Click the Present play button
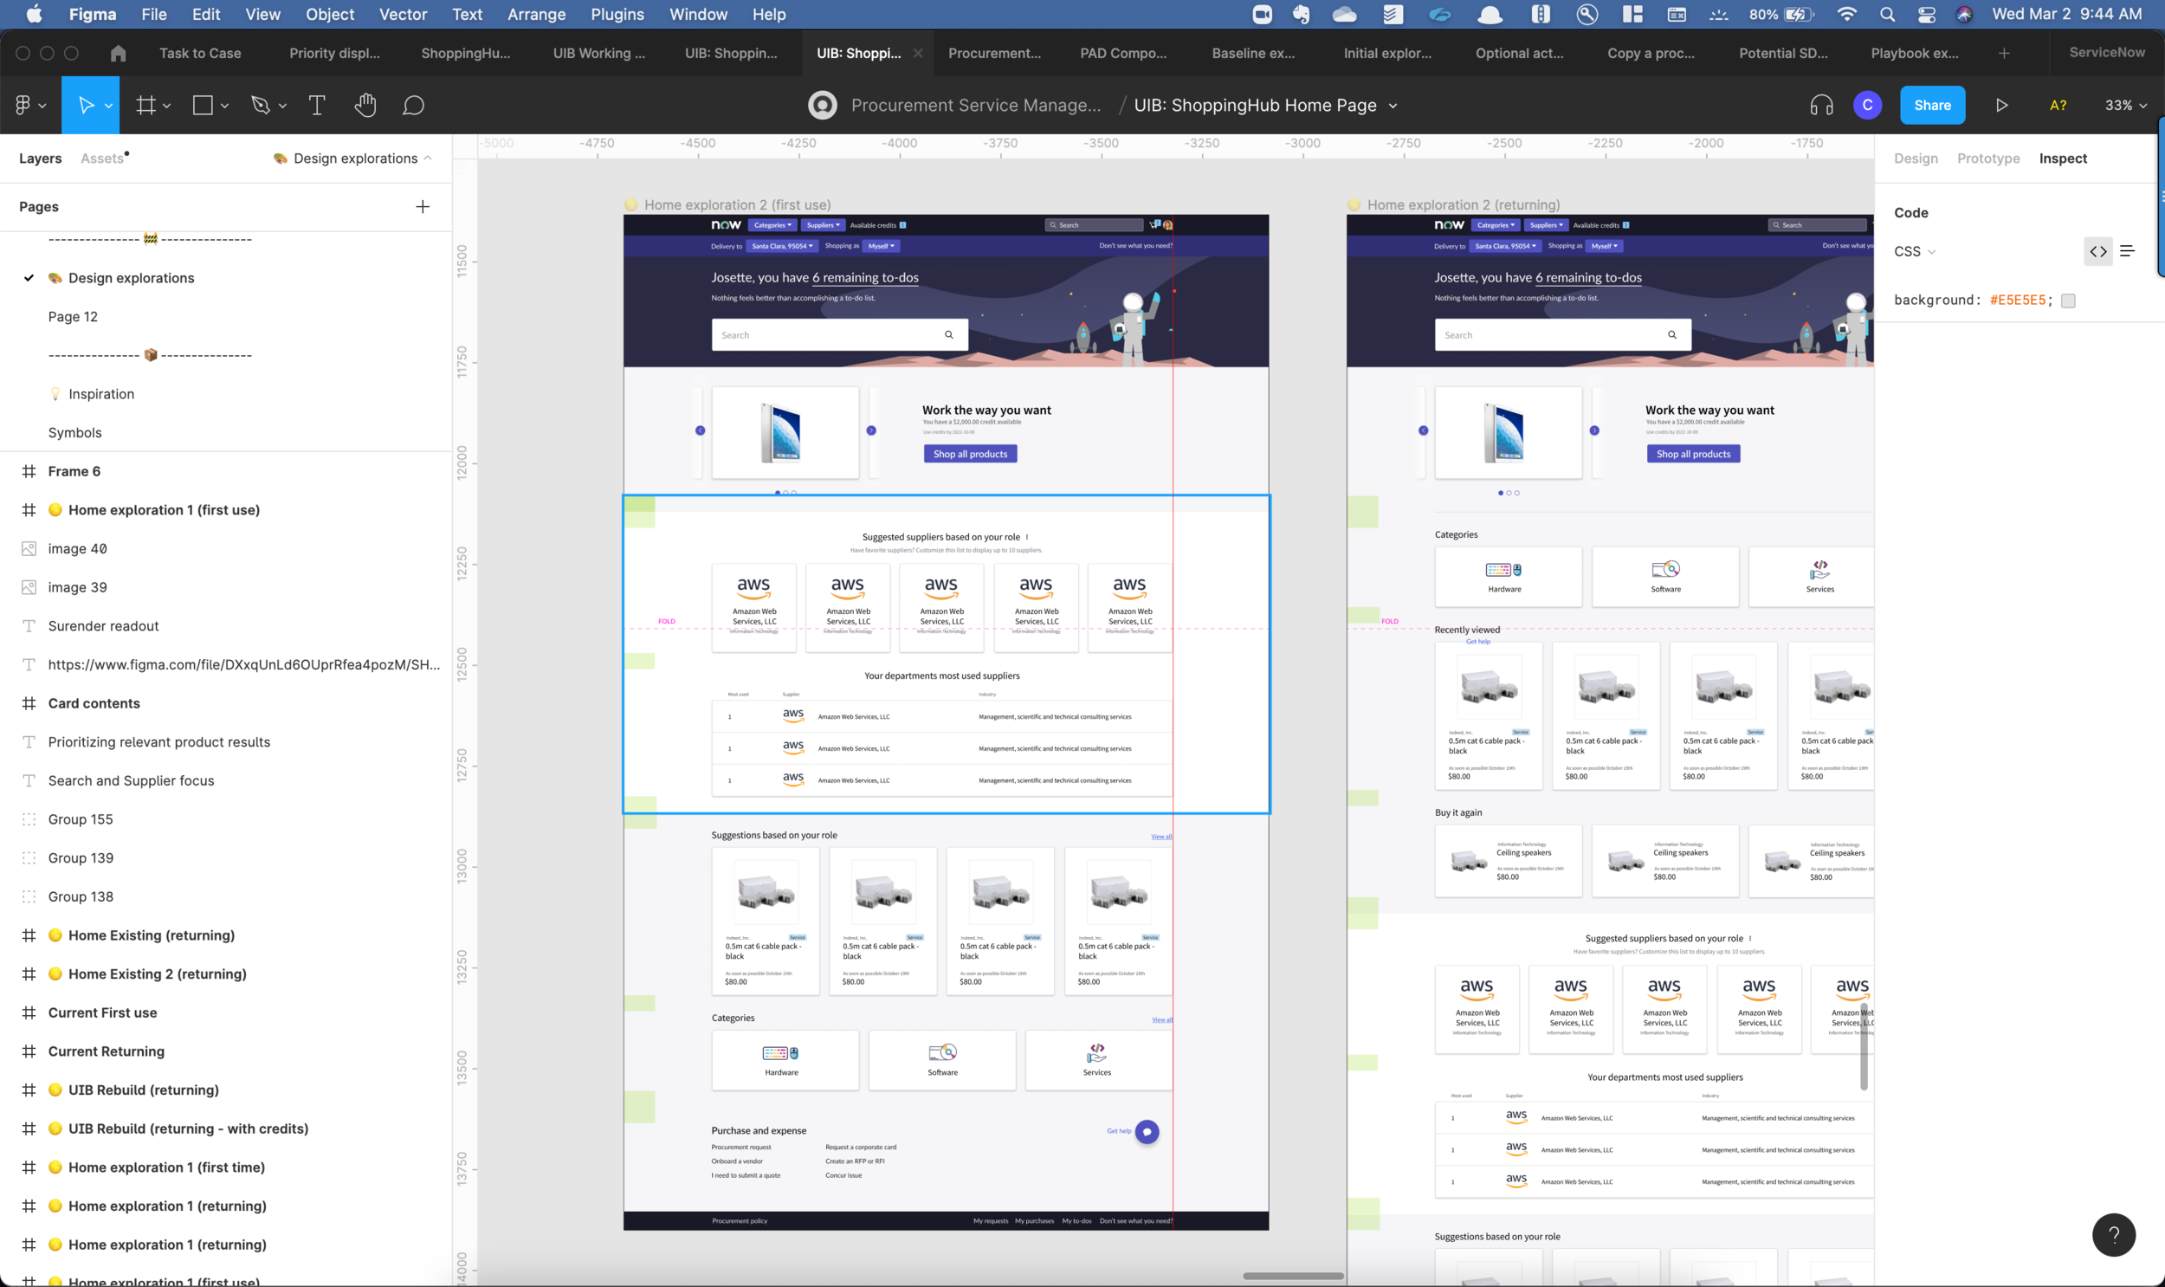Viewport: 2165px width, 1287px height. point(2001,105)
